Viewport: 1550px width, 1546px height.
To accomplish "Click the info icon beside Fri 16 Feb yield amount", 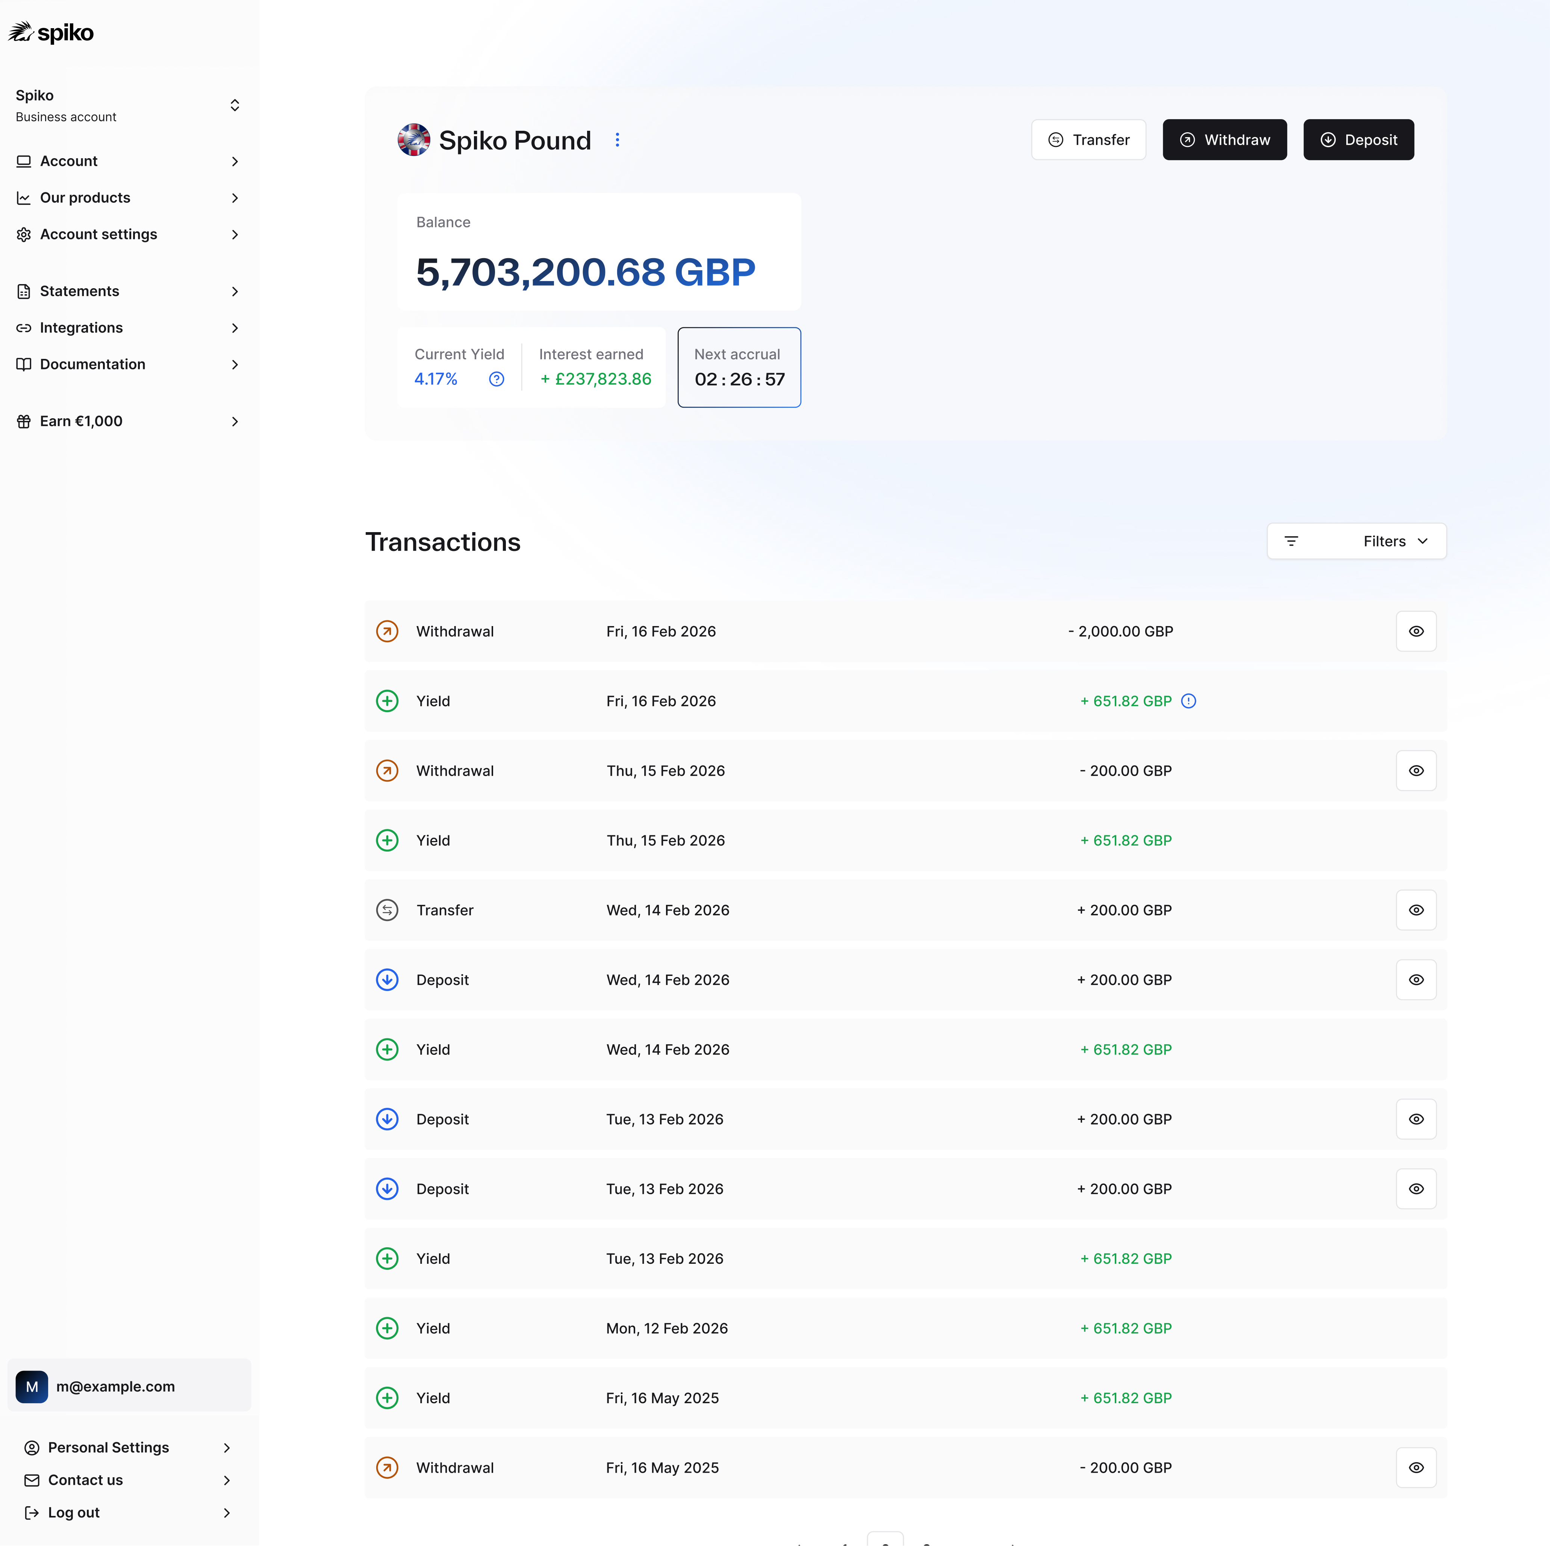I will (x=1189, y=701).
